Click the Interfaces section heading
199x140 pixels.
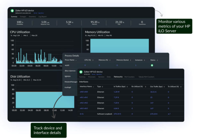pos(84,82)
